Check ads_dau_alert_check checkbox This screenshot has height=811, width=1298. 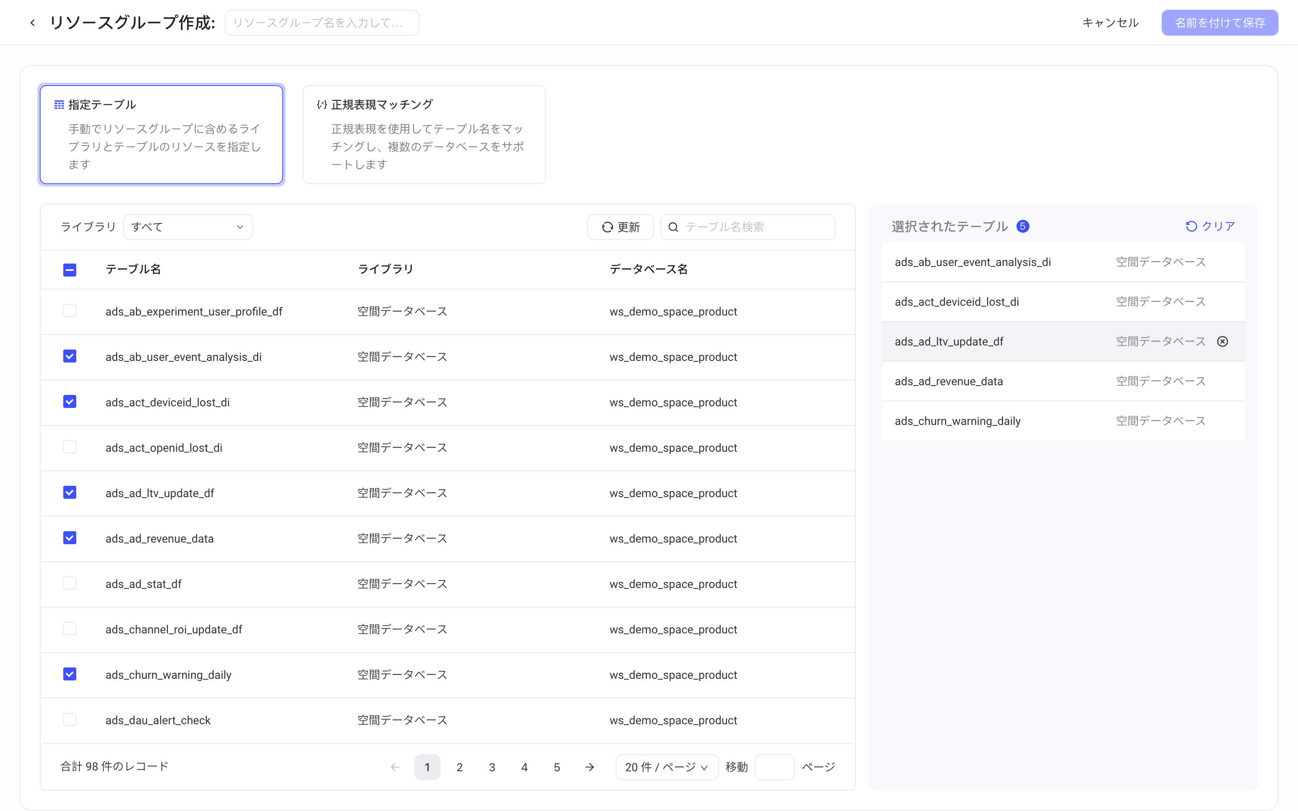click(x=70, y=720)
